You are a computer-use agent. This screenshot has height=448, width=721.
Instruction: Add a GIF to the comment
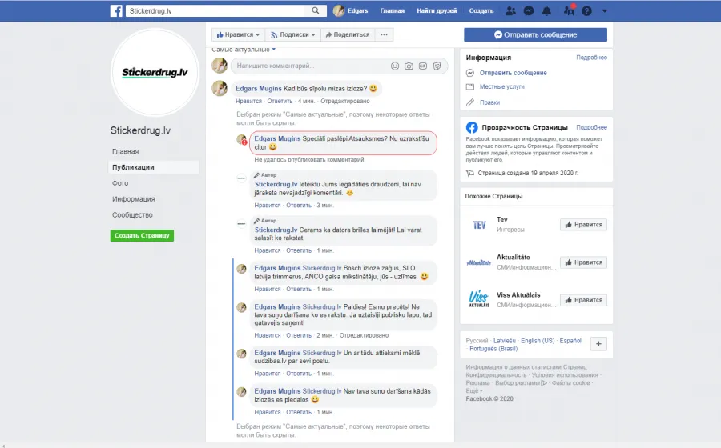(422, 66)
